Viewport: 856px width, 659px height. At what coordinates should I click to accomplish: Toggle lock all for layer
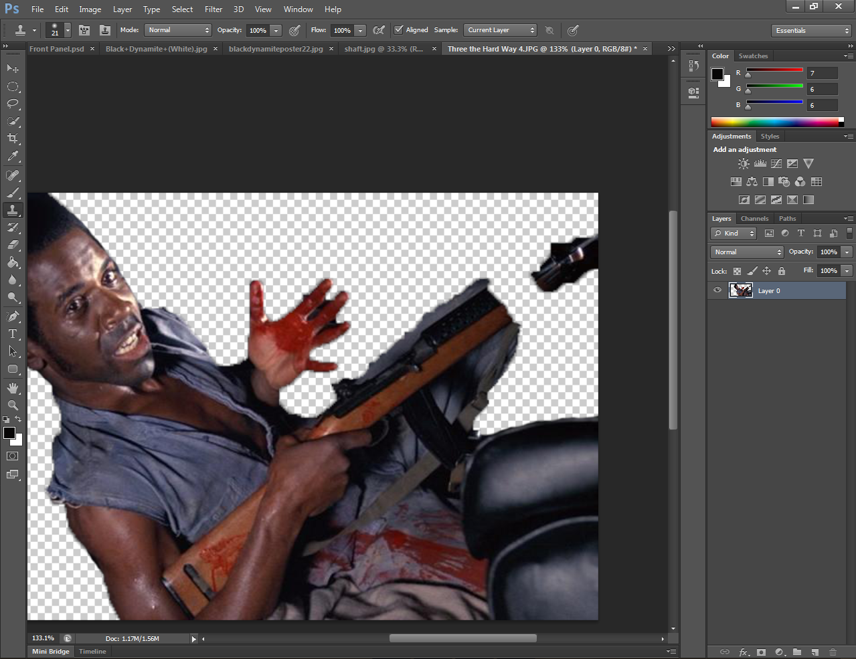[x=781, y=271]
